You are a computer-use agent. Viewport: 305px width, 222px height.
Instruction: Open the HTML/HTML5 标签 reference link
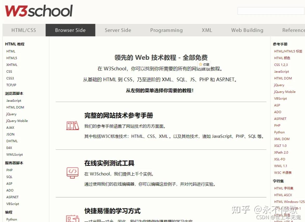[x=288, y=51]
